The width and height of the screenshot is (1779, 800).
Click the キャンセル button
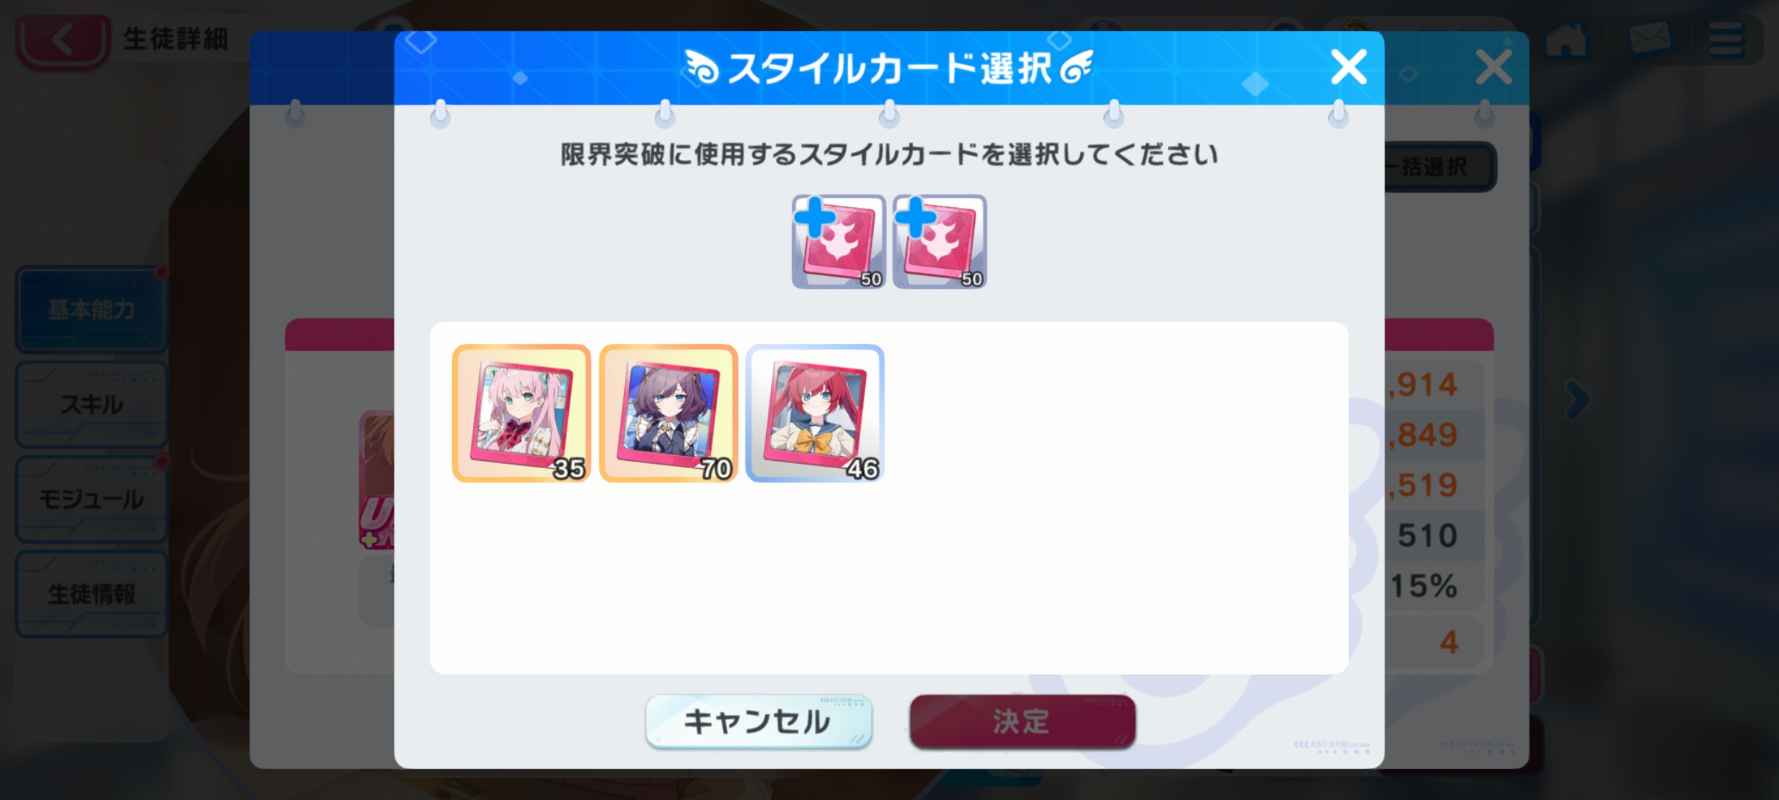[758, 721]
